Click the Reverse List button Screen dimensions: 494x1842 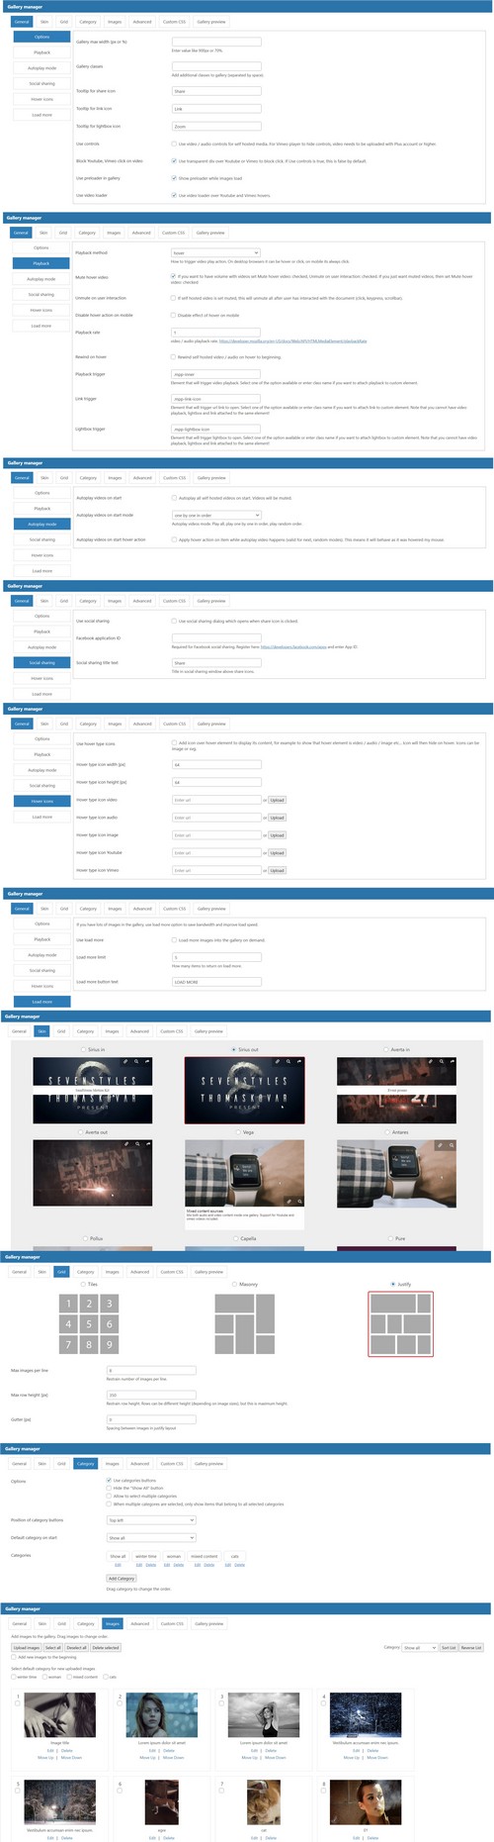click(x=471, y=1647)
